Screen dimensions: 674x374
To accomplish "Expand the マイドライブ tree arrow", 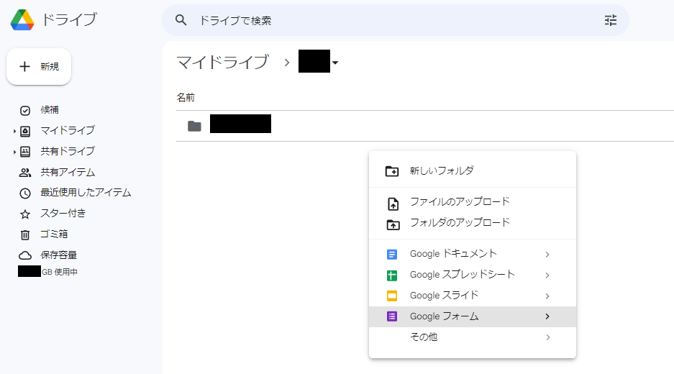I will point(14,131).
